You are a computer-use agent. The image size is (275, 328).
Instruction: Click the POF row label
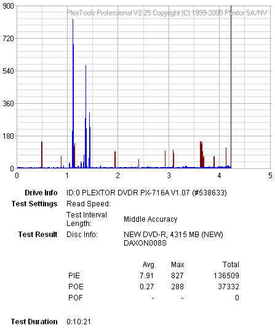tap(76, 297)
